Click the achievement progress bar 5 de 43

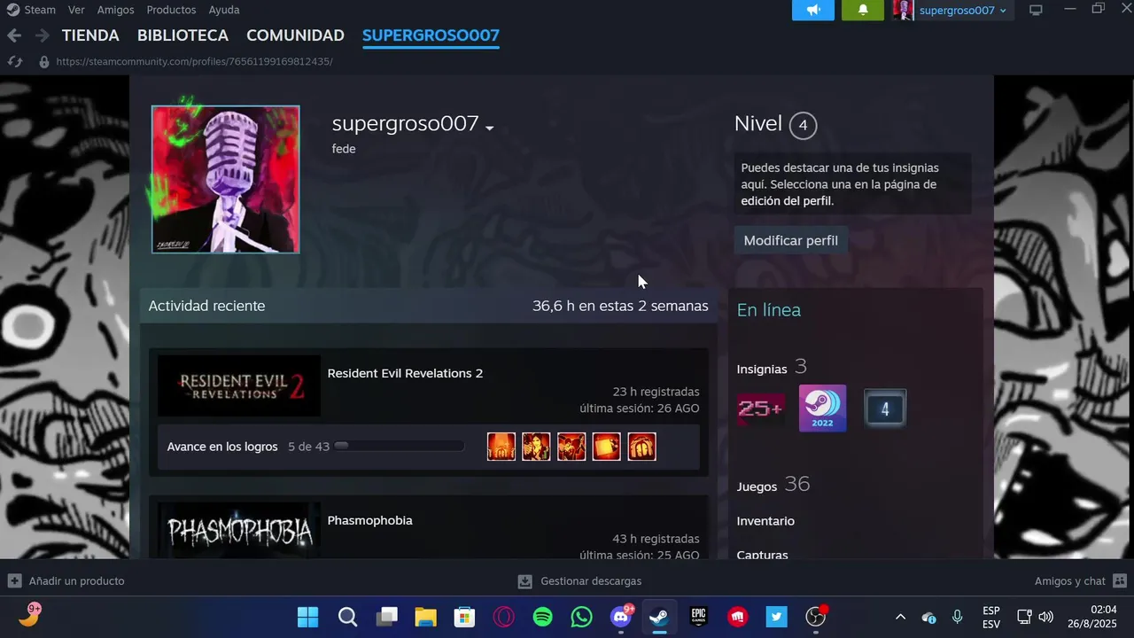pos(399,447)
